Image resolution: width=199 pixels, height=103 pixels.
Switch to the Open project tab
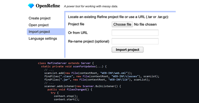pyautogui.click(x=39, y=25)
